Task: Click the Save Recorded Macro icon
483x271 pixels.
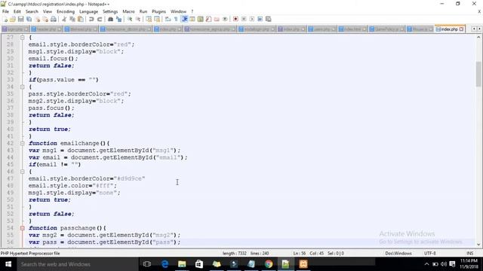Action: click(269, 19)
